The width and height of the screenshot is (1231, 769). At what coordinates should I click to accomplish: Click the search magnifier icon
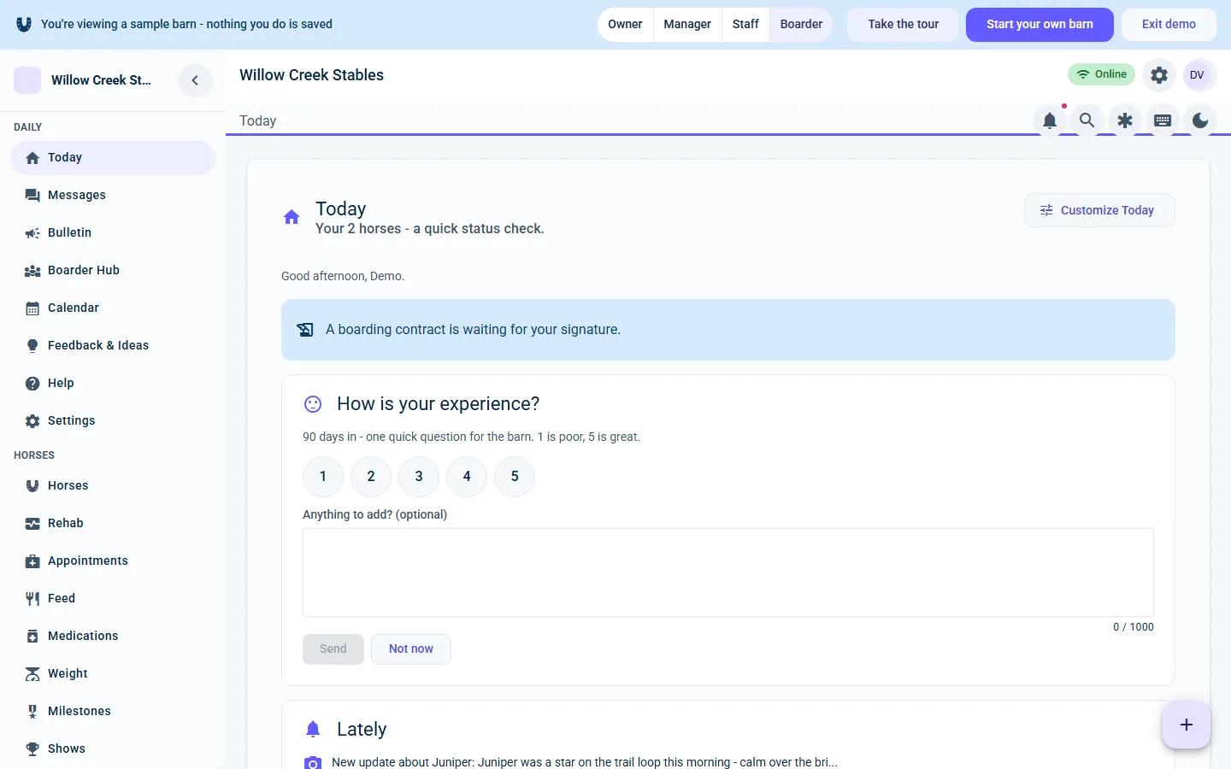(x=1087, y=120)
